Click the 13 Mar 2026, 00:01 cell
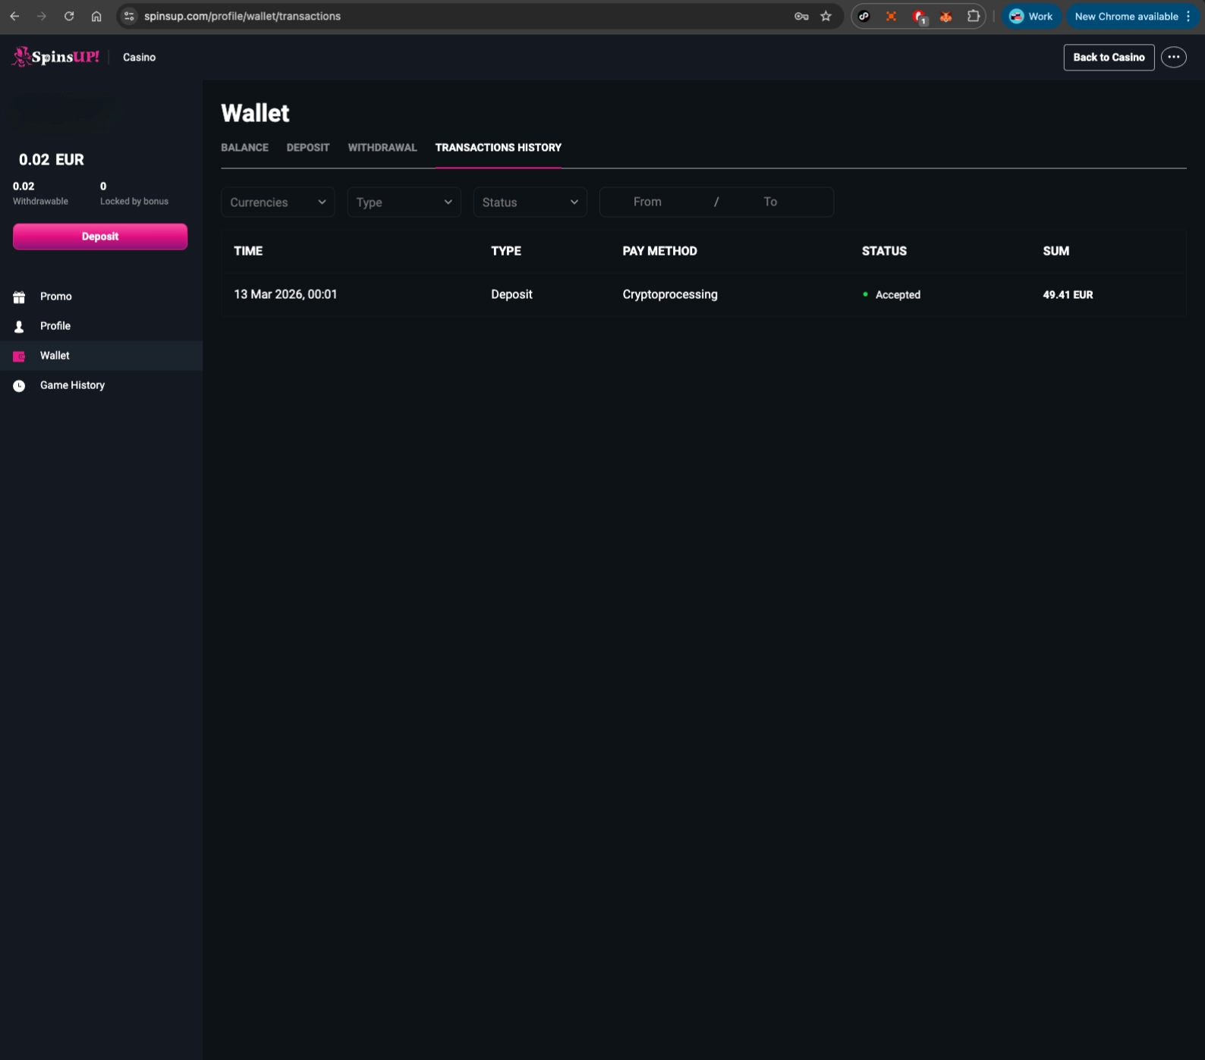The image size is (1205, 1060). (285, 294)
